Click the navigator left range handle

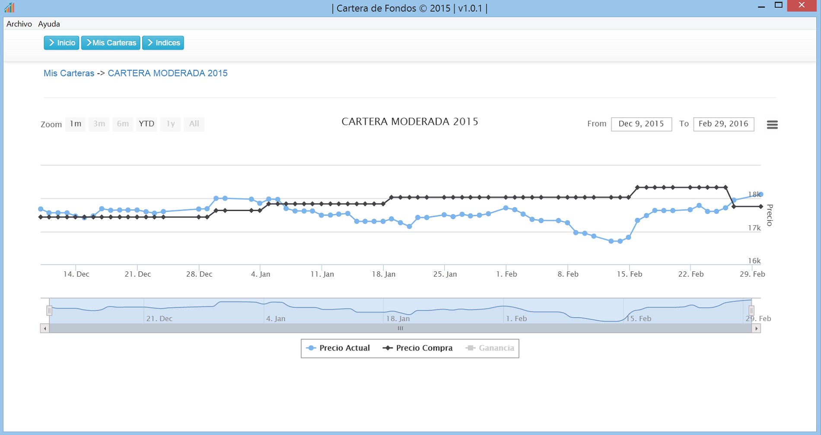(49, 310)
